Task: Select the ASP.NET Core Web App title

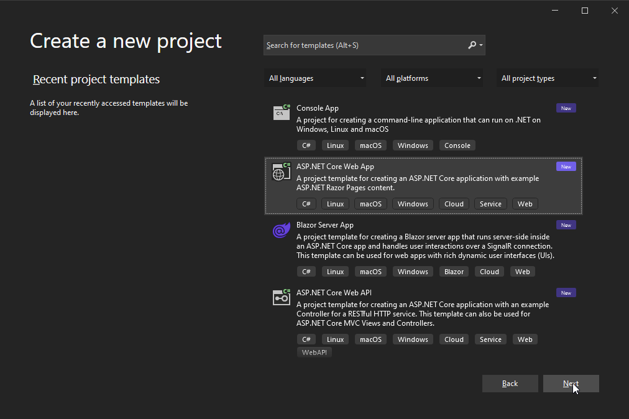Action: (335, 167)
